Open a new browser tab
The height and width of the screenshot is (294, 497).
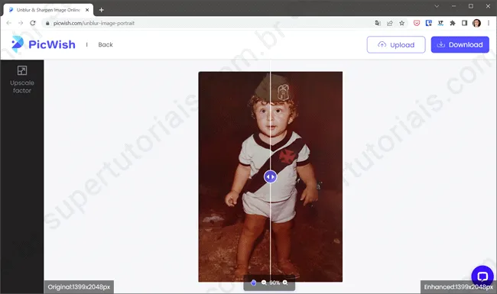click(x=102, y=10)
